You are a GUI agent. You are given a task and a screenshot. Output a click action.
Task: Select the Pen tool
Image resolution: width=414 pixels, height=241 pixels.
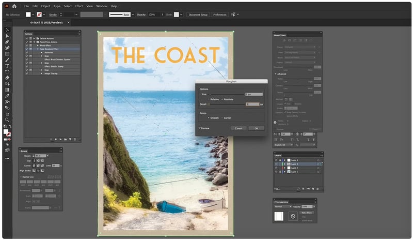pyautogui.click(x=7, y=42)
